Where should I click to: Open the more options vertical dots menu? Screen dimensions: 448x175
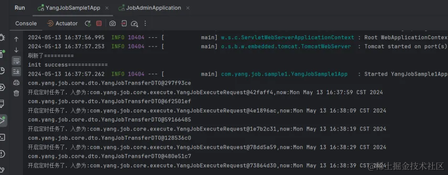tap(145, 23)
